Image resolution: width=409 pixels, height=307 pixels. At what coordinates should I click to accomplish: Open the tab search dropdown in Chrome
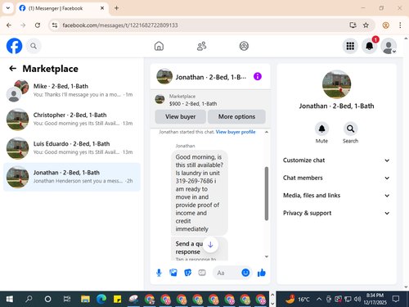8,8
